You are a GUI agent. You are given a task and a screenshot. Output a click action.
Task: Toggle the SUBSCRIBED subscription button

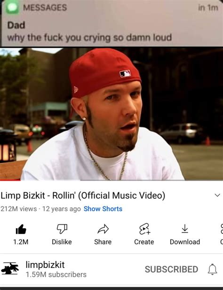(x=171, y=269)
